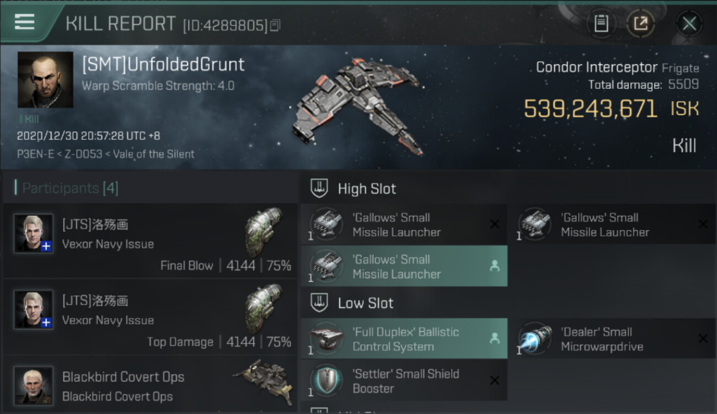Open the Final Blow participant's portrait
717x414 pixels.
[34, 233]
